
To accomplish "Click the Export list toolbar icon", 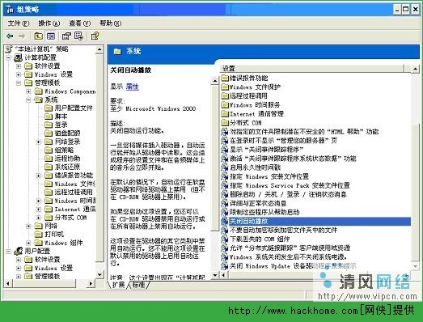I will pos(78,36).
